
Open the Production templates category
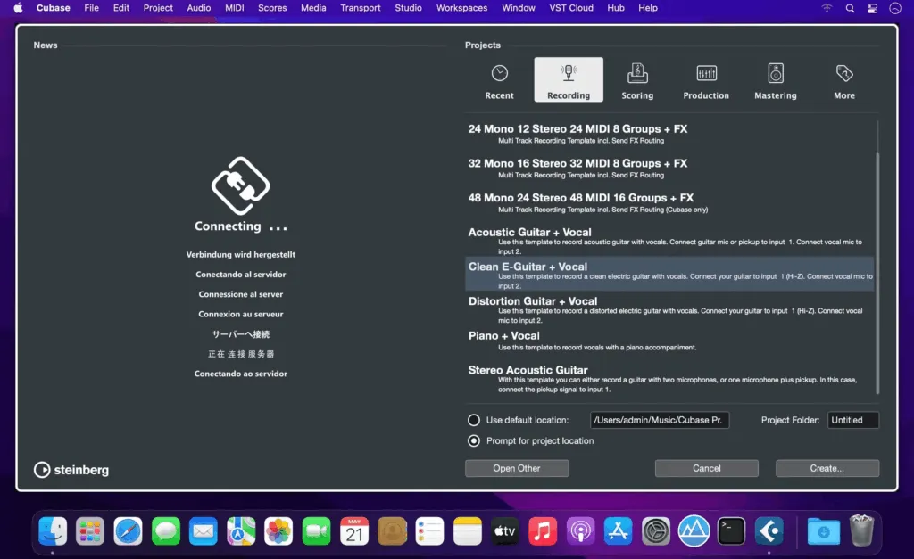tap(706, 79)
